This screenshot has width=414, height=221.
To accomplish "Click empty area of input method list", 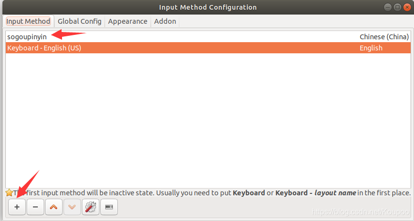I will pyautogui.click(x=207, y=121).
